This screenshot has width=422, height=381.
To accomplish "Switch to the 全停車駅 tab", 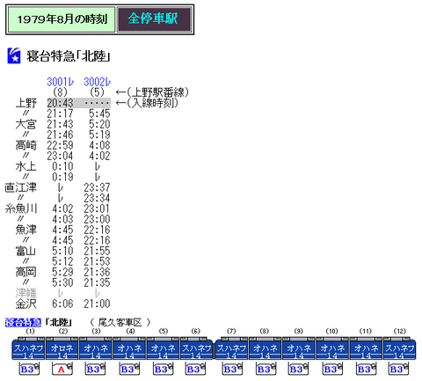I will [154, 19].
